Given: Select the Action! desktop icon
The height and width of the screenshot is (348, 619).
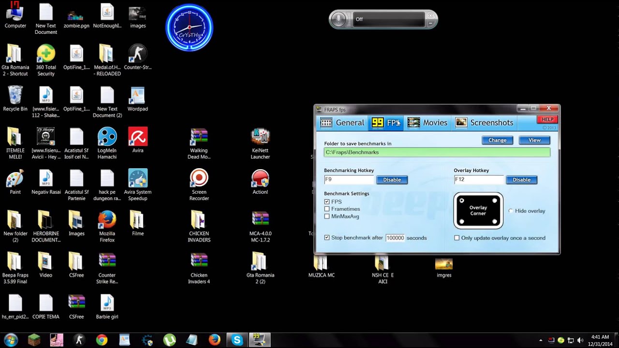Looking at the screenshot, I should pyautogui.click(x=260, y=182).
